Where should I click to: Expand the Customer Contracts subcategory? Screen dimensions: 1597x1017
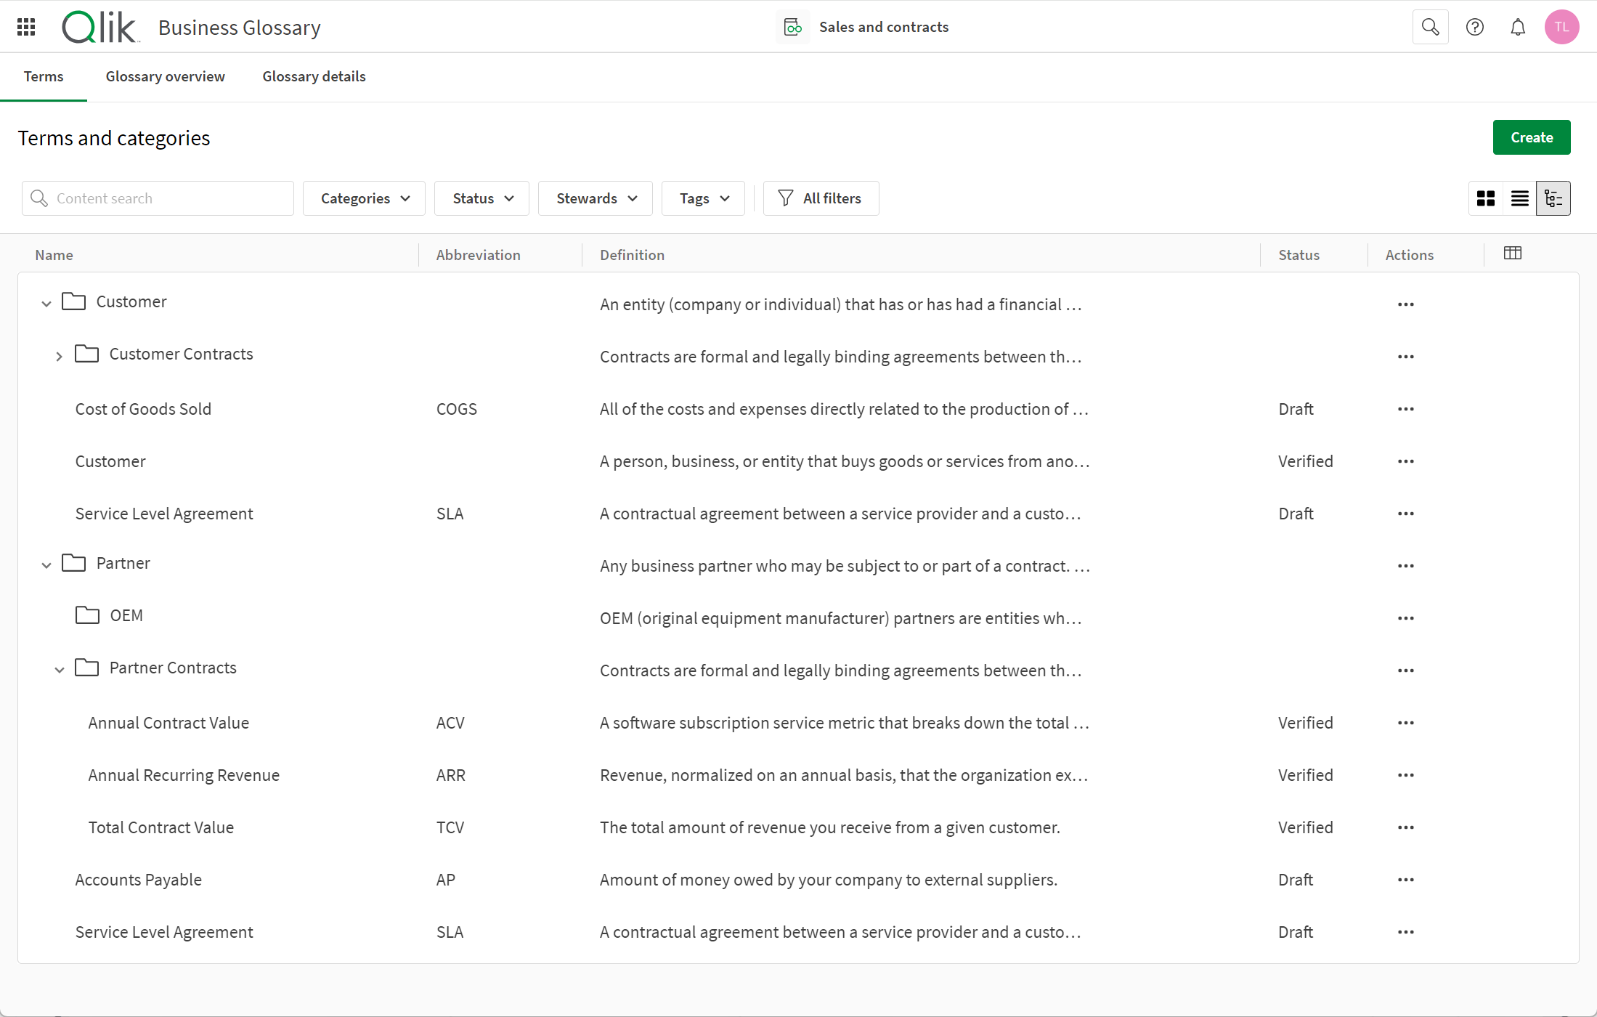click(60, 355)
